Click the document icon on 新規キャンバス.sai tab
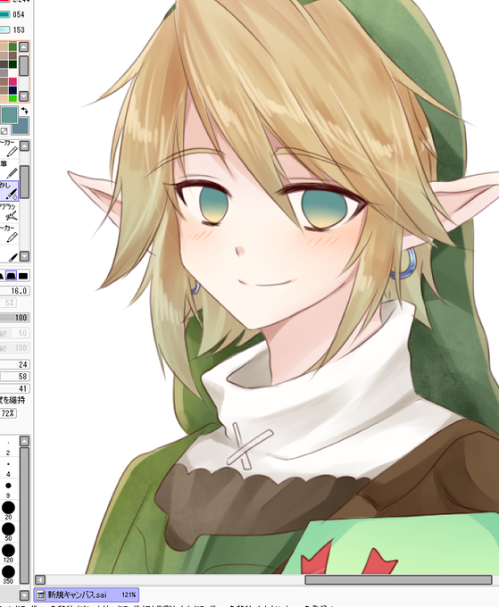Image resolution: width=499 pixels, height=607 pixels. [x=41, y=595]
